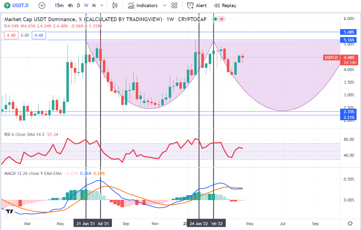Click the 3.00% price scale label
361x230 pixels.
[349, 95]
